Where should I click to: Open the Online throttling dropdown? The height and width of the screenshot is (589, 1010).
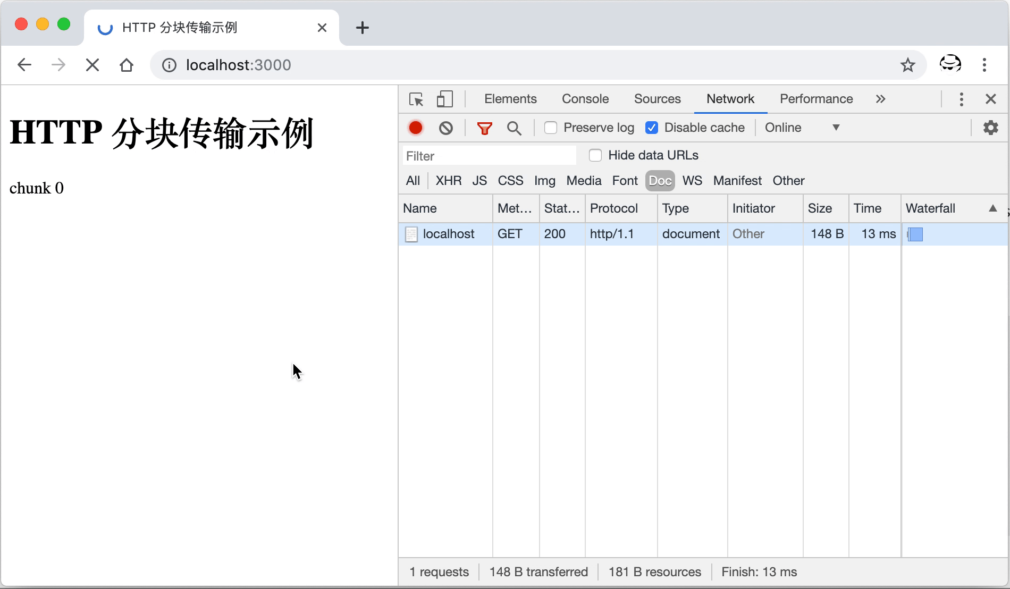click(x=802, y=128)
